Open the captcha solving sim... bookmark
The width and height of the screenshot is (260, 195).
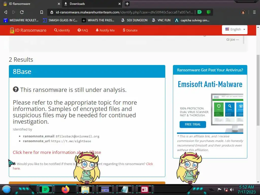(x=192, y=20)
